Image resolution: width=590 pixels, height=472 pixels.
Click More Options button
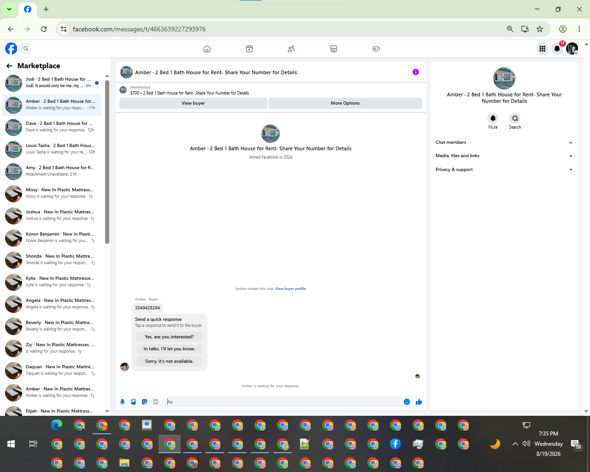point(345,103)
